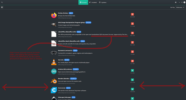Click the LibreOffice Math icon

click(x=54, y=43)
